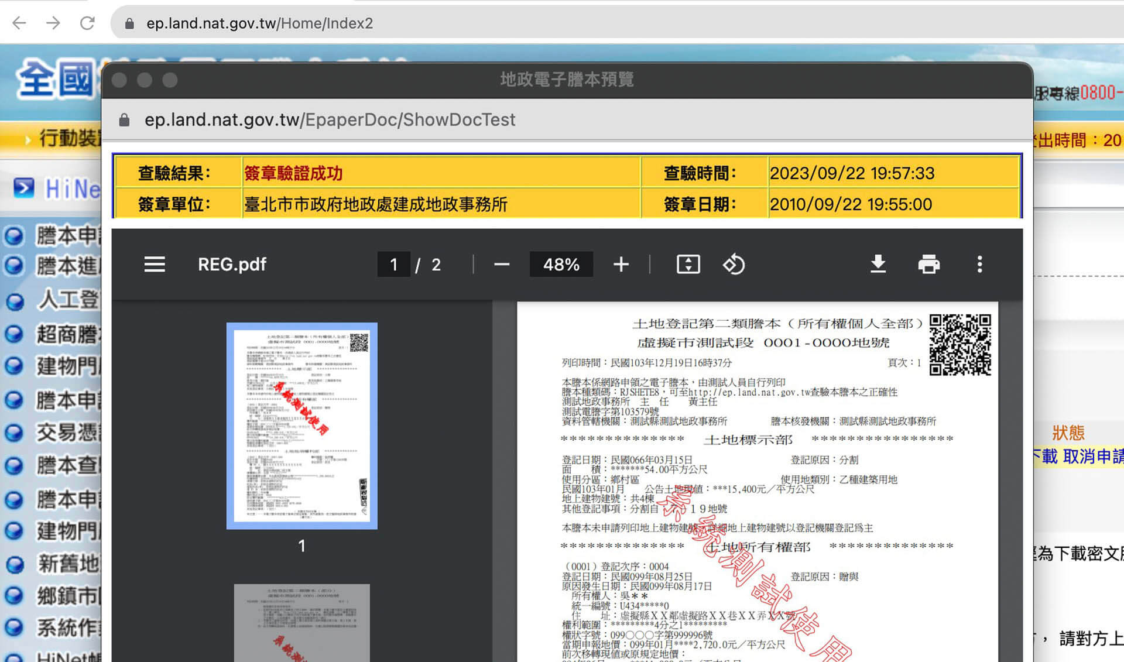This screenshot has width=1124, height=662.
Task: Click the blue bullet icon beside 謄本查
Action: tap(15, 466)
